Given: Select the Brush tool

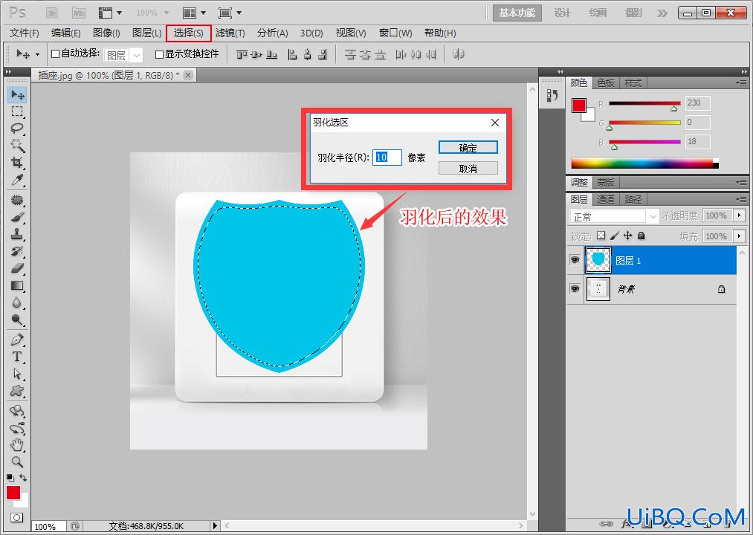Looking at the screenshot, I should tap(17, 217).
